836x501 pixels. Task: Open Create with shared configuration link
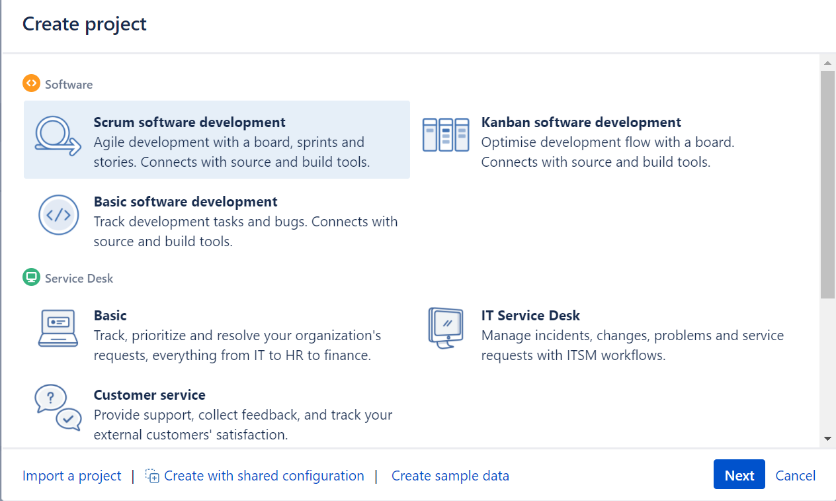264,476
